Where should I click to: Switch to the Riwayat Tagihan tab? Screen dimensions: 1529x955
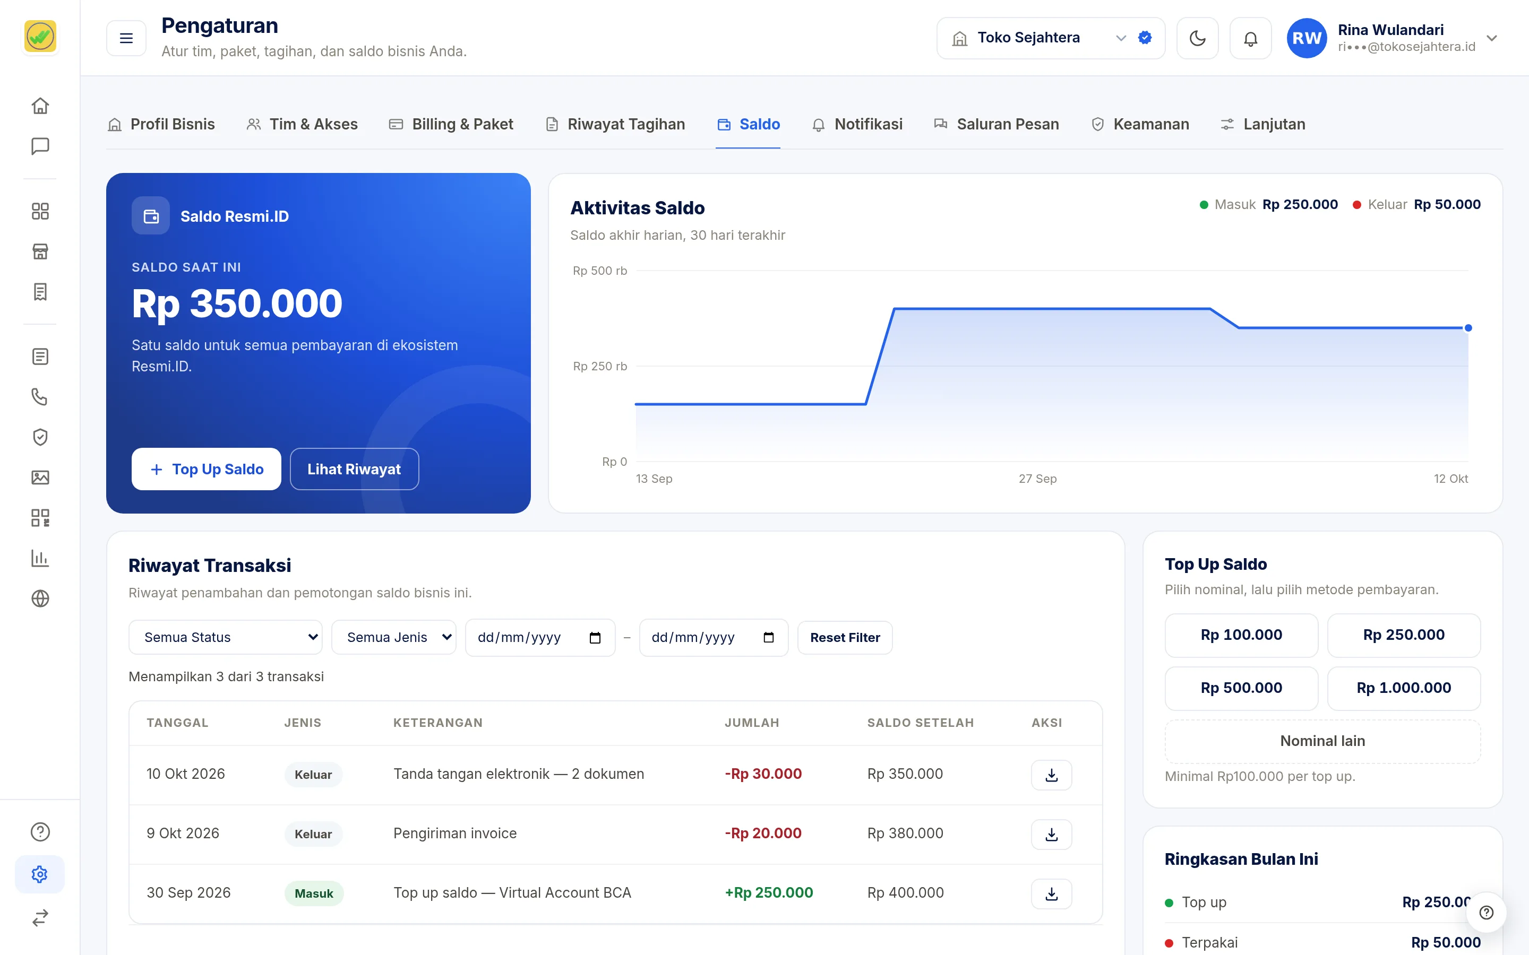[615, 125]
